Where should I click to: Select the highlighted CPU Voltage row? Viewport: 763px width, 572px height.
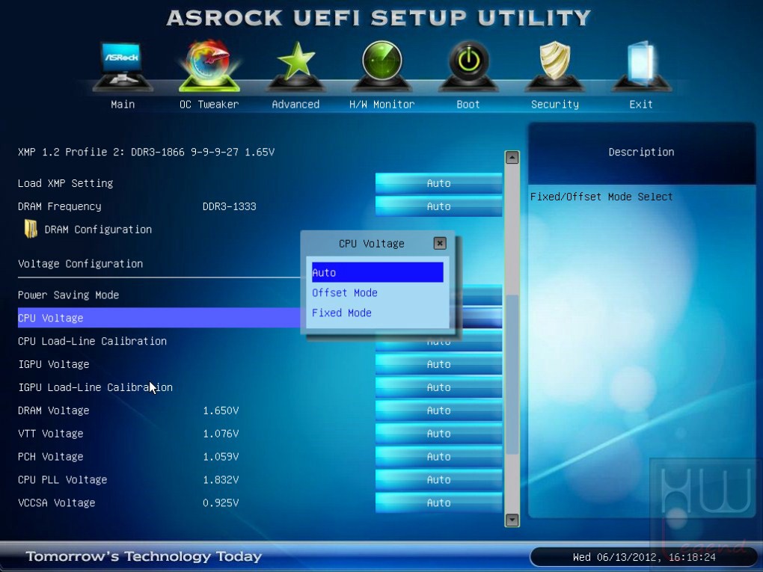[159, 318]
